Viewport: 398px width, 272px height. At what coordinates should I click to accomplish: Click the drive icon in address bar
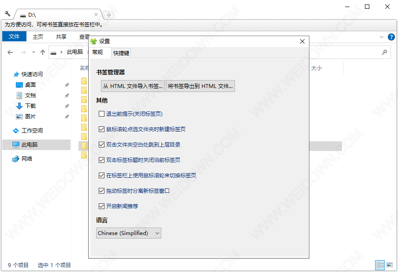(x=53, y=53)
